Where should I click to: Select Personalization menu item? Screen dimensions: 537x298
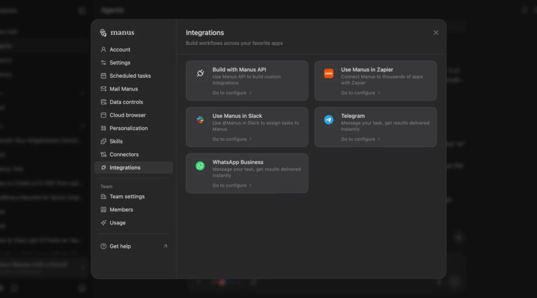click(134, 128)
